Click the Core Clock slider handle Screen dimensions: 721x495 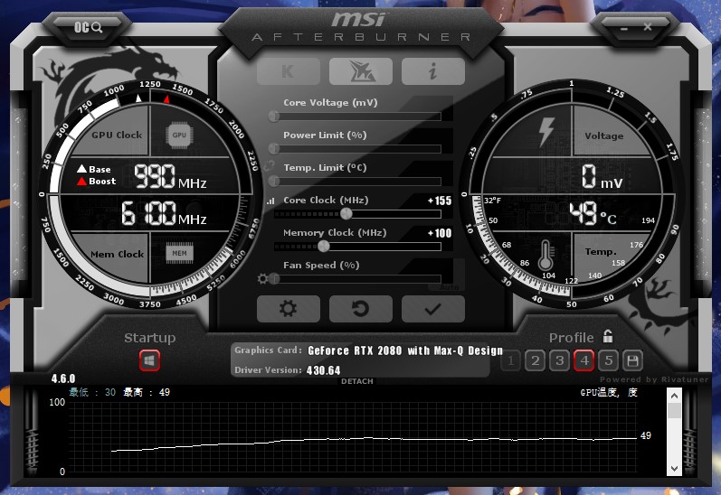pyautogui.click(x=346, y=213)
